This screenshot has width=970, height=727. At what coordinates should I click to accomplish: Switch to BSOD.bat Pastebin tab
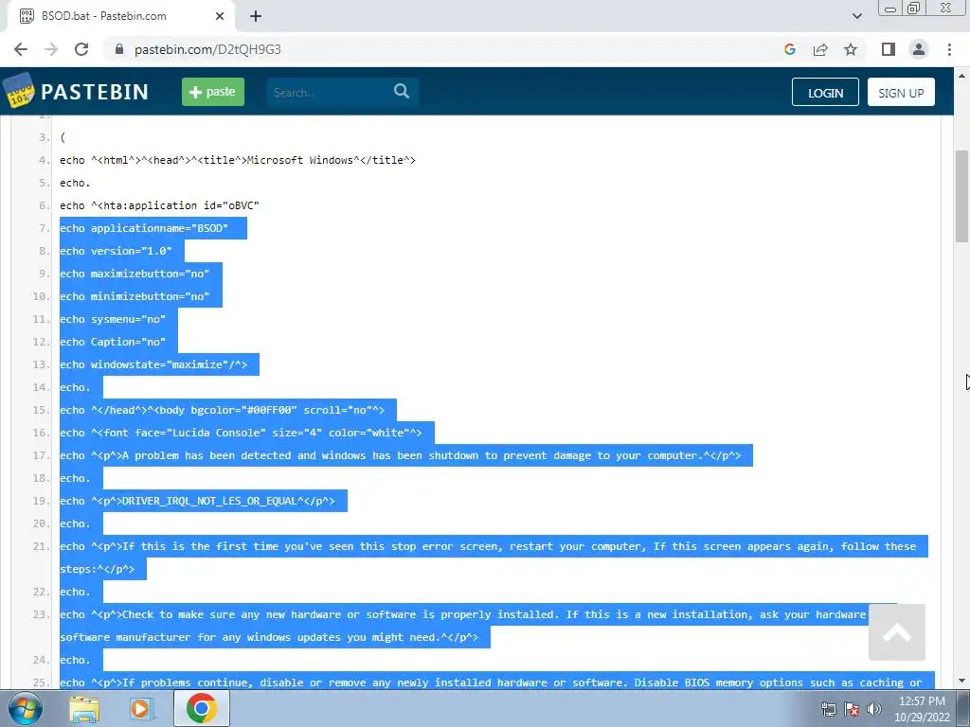(x=120, y=16)
